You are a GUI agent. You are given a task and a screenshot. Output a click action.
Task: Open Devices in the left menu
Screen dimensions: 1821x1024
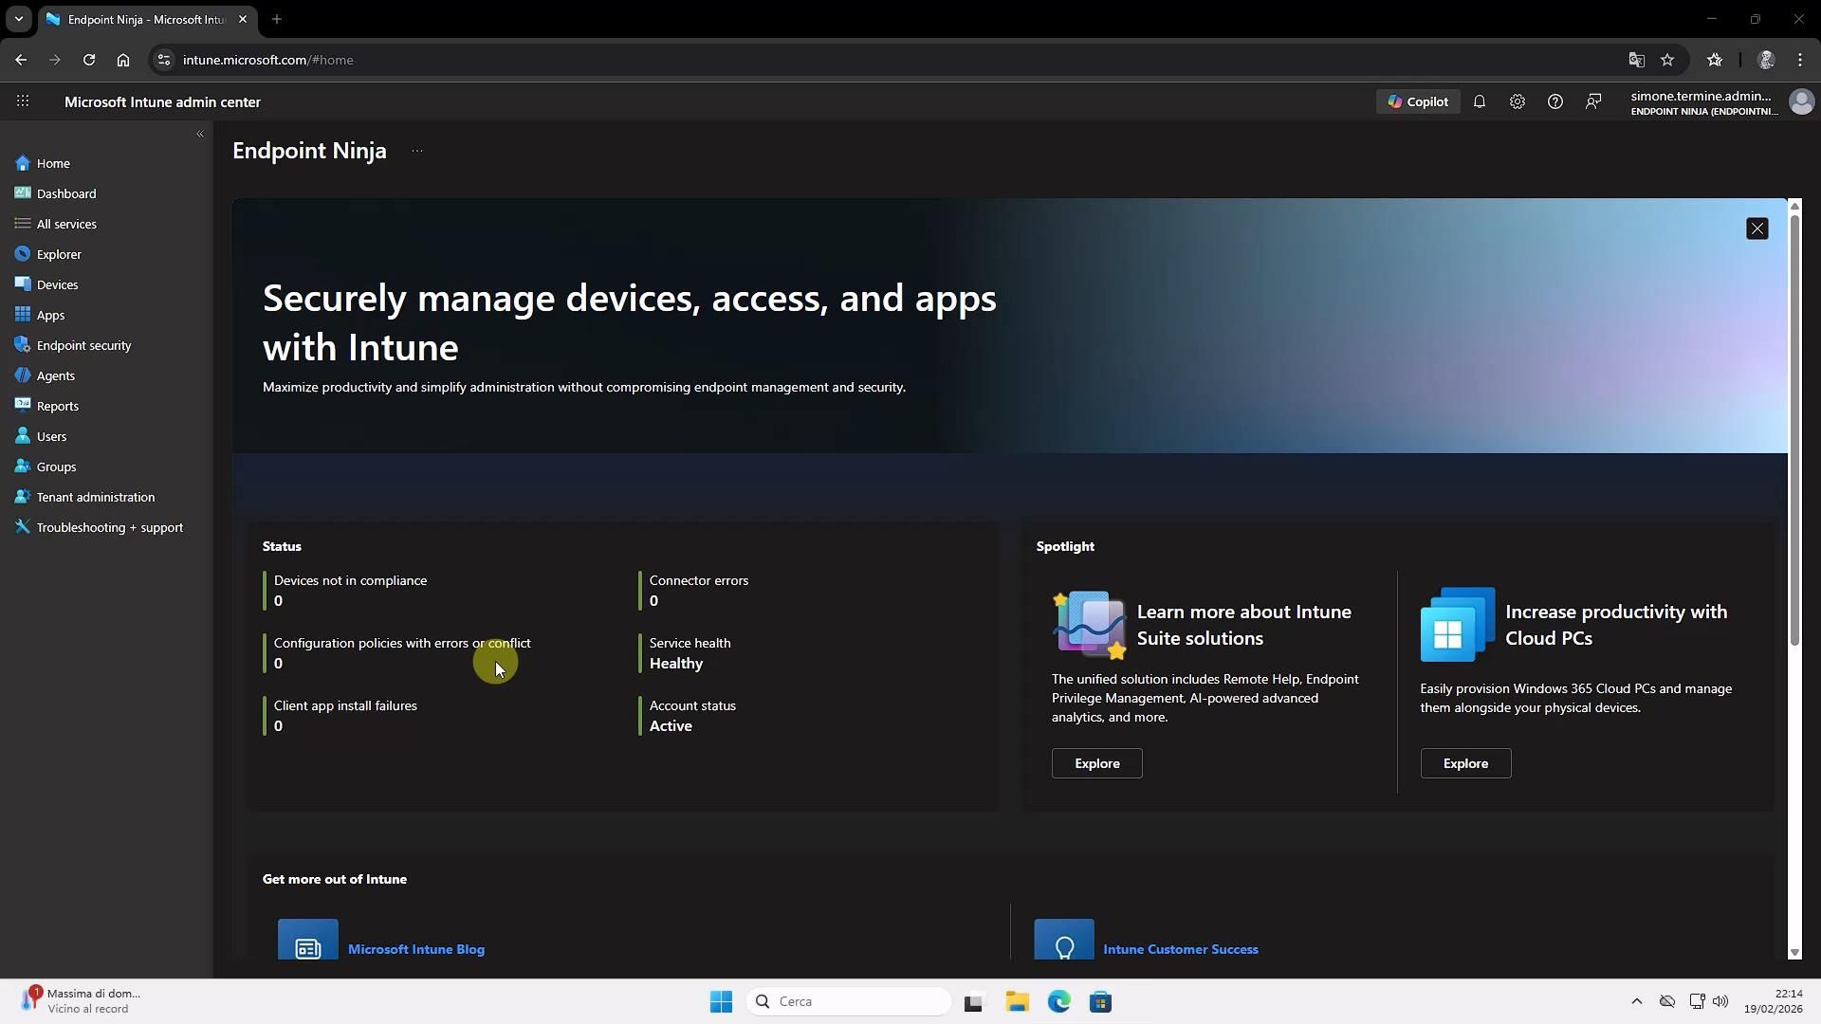click(57, 284)
